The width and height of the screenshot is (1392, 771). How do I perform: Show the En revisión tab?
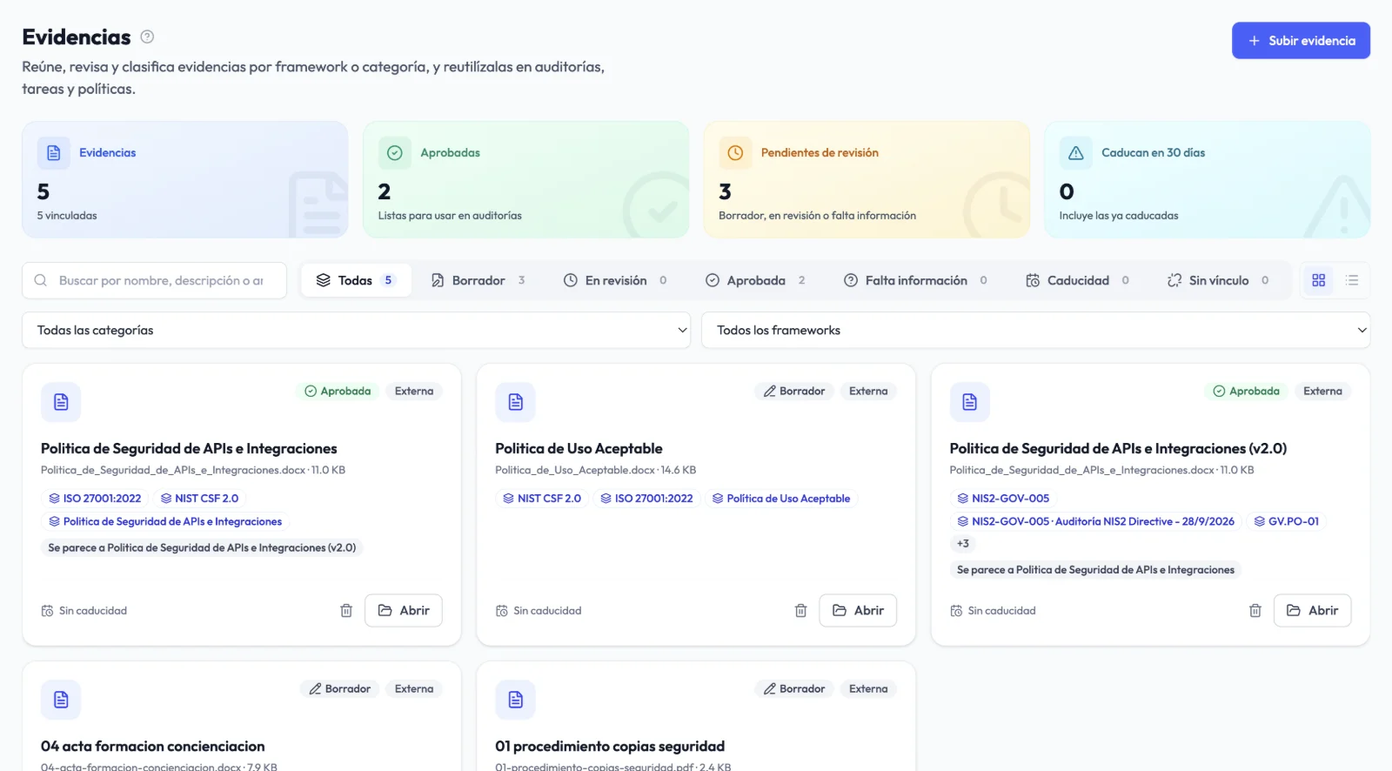615,280
